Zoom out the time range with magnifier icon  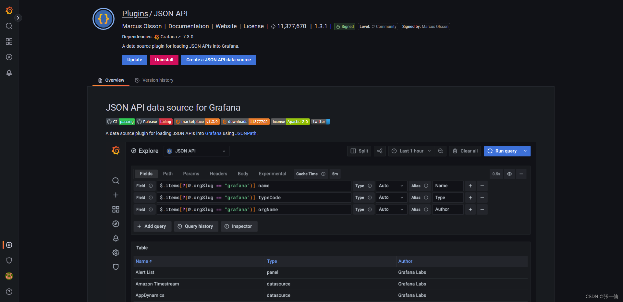(x=440, y=151)
